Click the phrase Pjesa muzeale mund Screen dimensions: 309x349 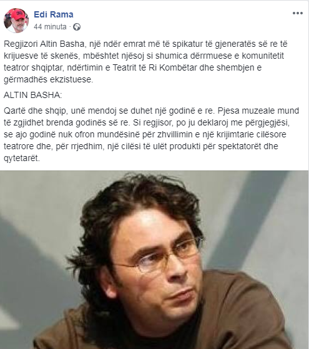click(258, 111)
